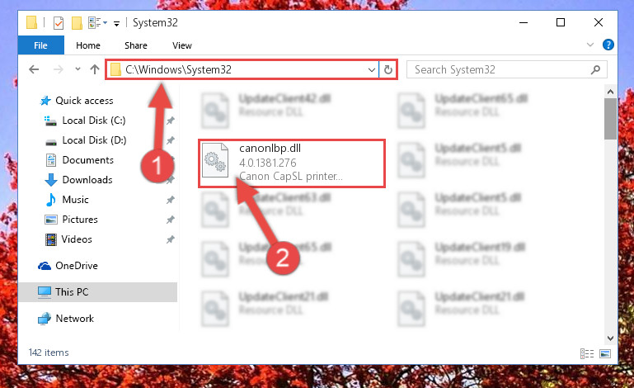Unpin Pictures from Quick access
The height and width of the screenshot is (388, 634).
[170, 220]
